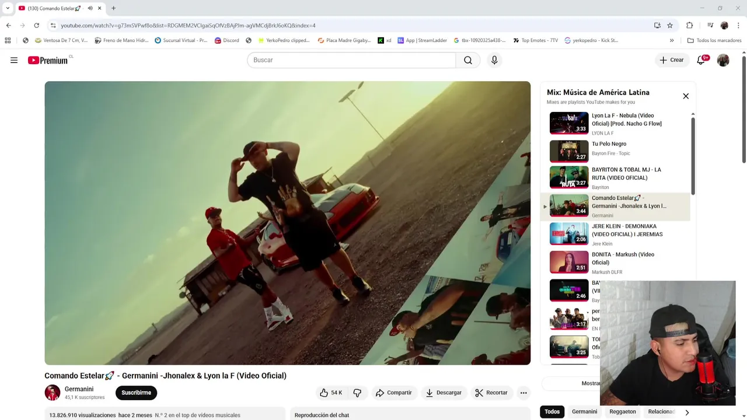Open the tab search dropdown arrow

(7, 8)
